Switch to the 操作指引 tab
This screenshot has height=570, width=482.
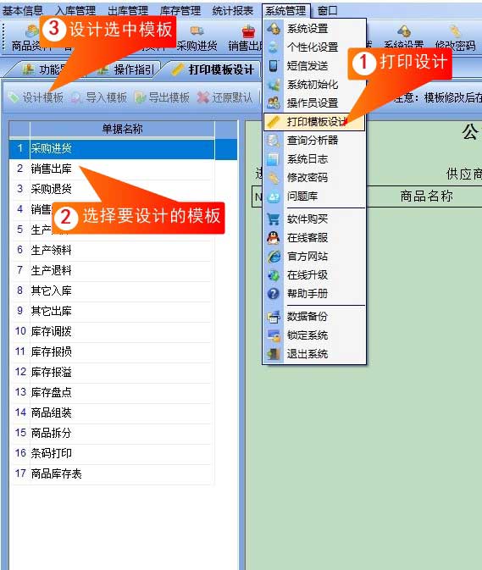tap(127, 69)
